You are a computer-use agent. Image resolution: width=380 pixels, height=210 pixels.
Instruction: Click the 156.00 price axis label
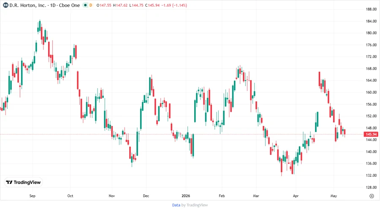tap(371, 105)
